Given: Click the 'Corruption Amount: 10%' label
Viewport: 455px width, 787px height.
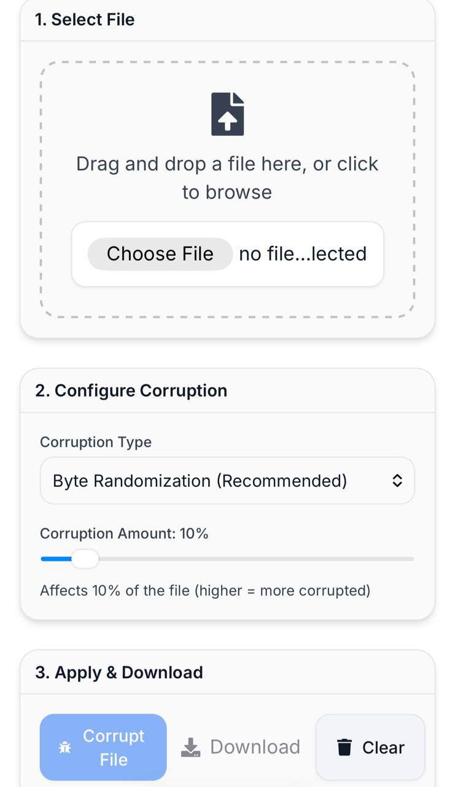Looking at the screenshot, I should click(x=124, y=534).
